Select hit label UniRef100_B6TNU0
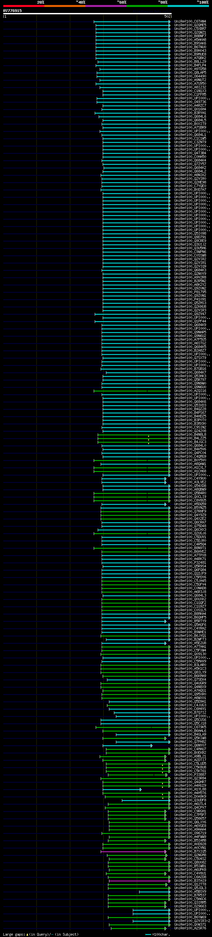Image resolution: width=212 pixels, height=937 pixels. coord(190,47)
